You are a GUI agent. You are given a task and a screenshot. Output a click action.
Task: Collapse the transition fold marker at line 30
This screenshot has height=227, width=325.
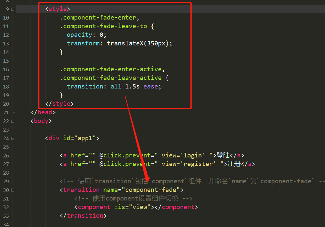coord(13,190)
